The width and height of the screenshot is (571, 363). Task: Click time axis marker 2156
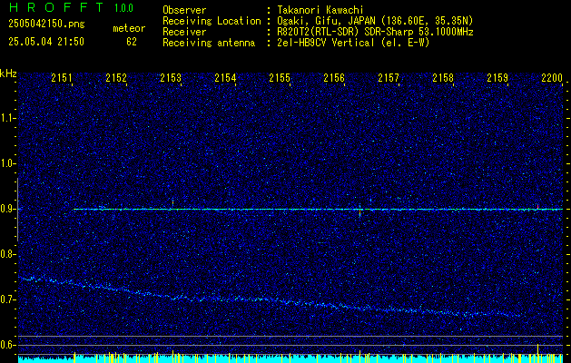click(x=334, y=78)
